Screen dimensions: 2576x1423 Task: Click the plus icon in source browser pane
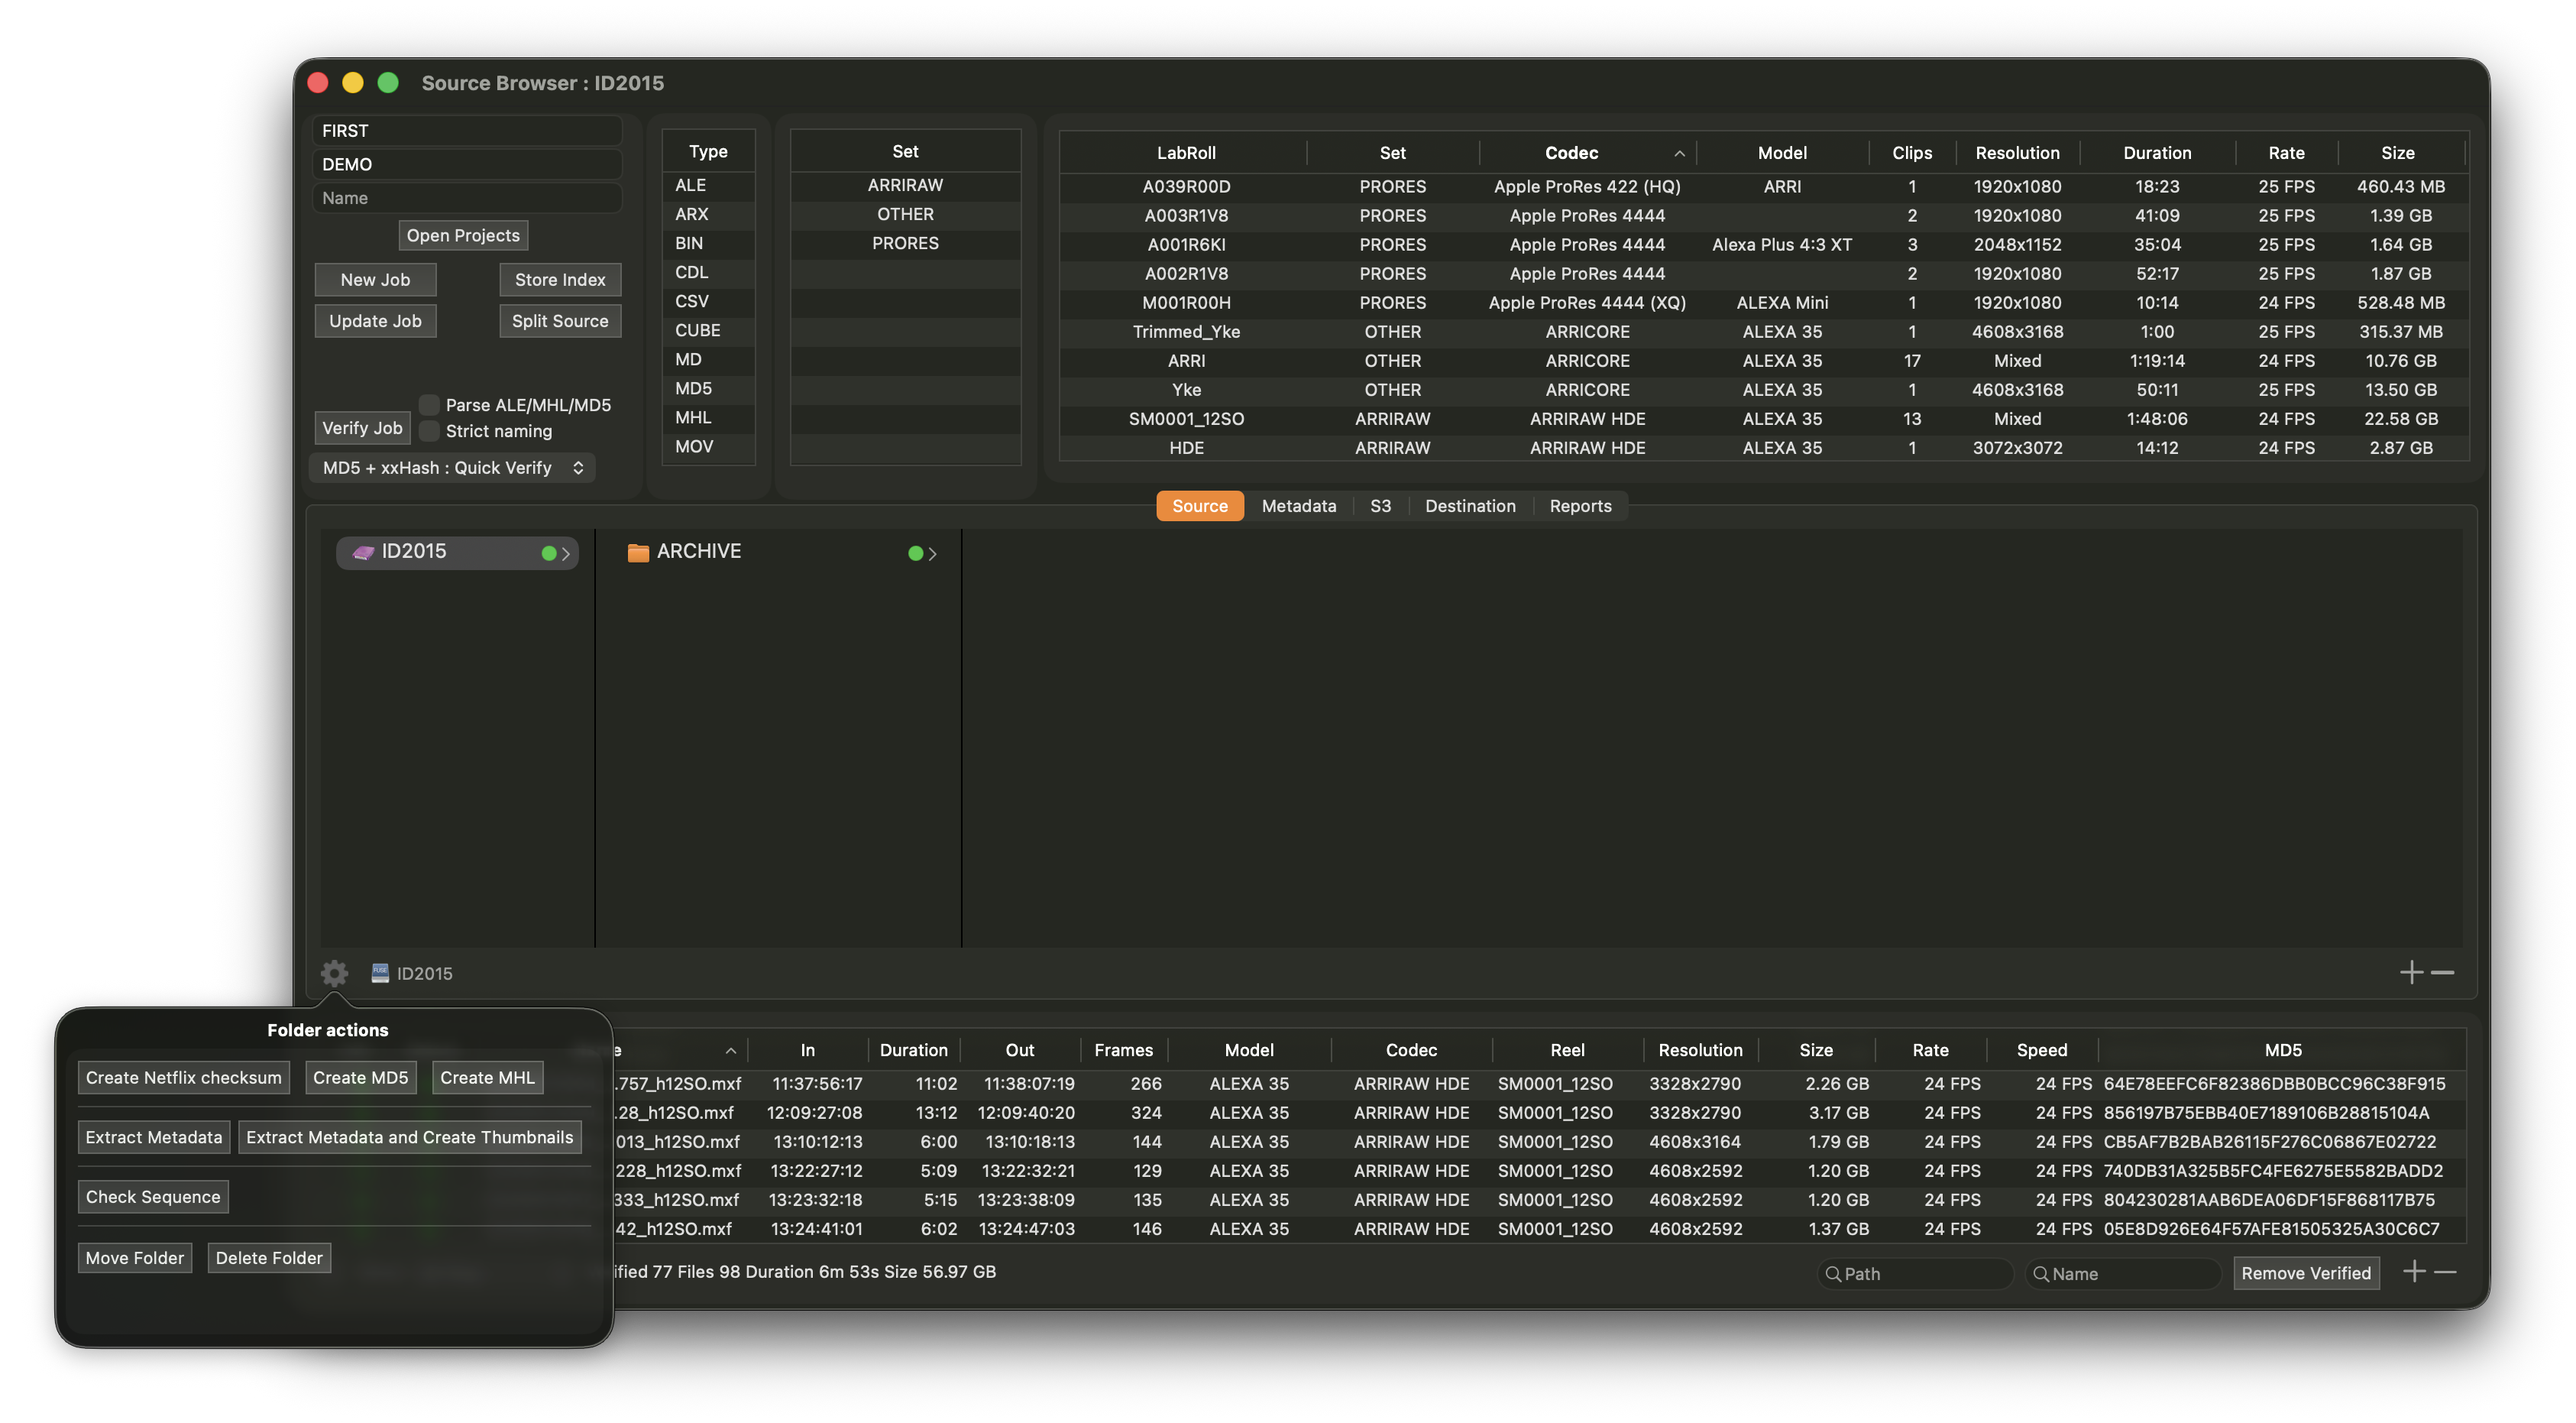[x=2411, y=973]
